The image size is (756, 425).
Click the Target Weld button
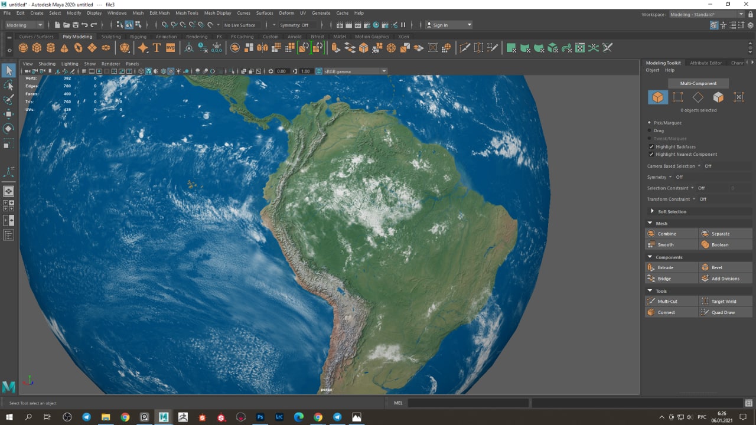pyautogui.click(x=725, y=301)
